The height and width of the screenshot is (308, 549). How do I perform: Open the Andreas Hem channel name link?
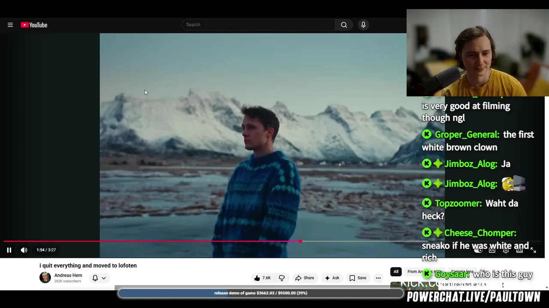(68, 275)
